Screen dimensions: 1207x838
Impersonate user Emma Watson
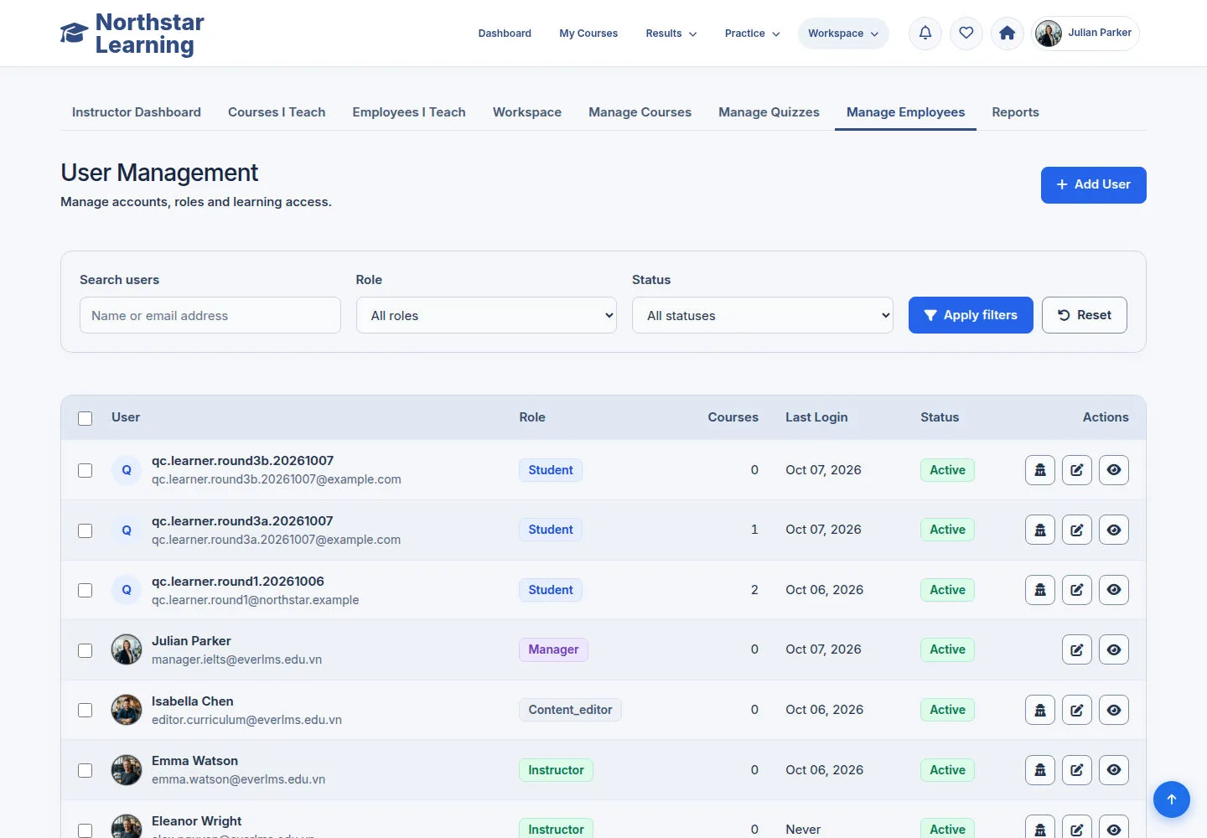click(x=1040, y=770)
